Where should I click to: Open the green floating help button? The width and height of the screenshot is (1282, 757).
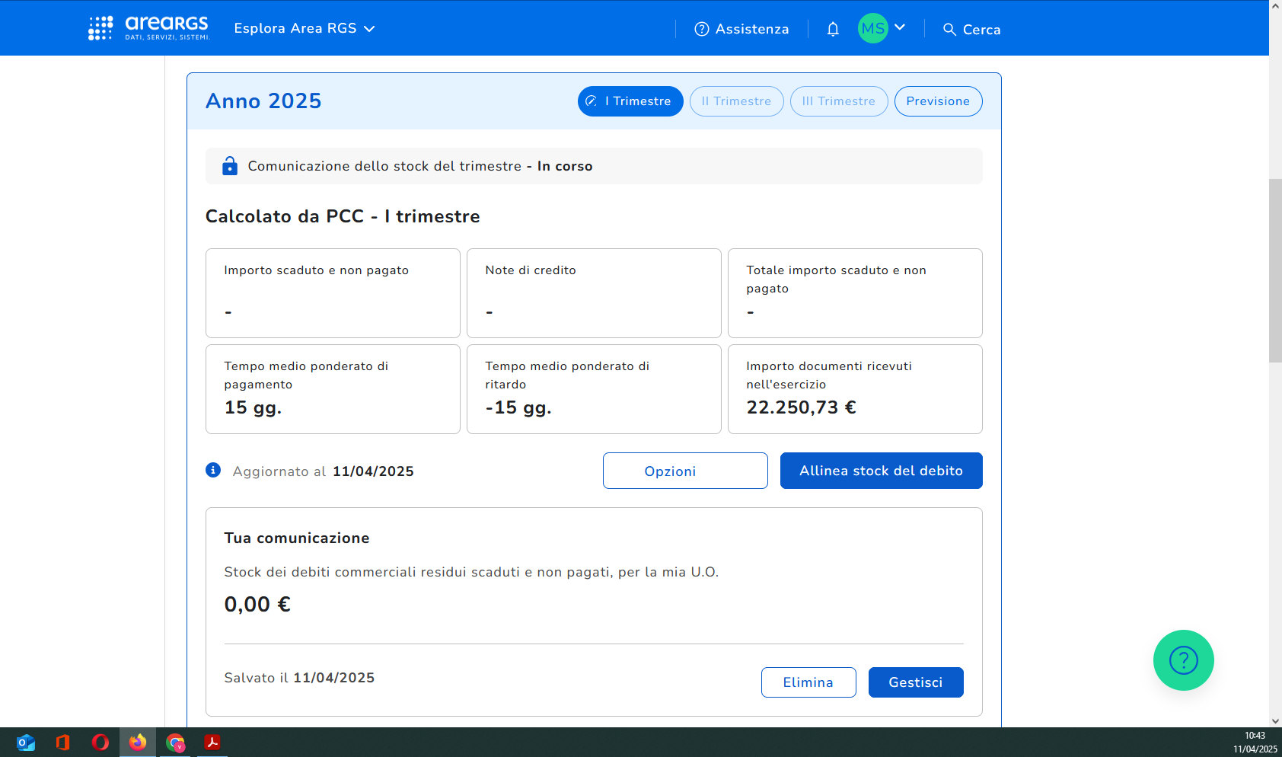[1183, 660]
